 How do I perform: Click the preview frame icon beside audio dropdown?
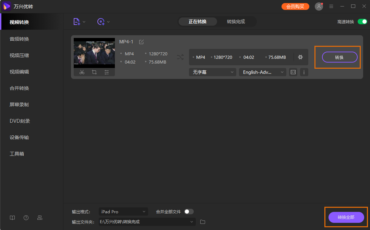point(293,72)
